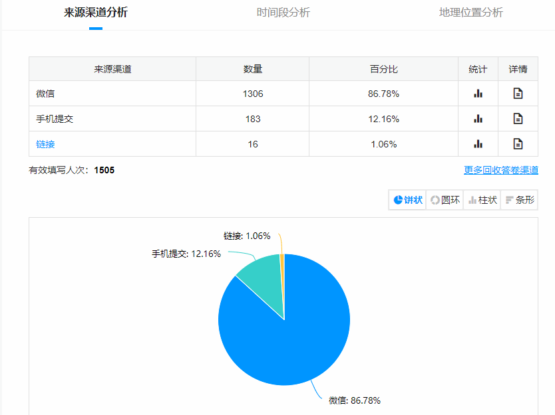Click the 微信: 86.78% chart label
The height and width of the screenshot is (415, 555).
coord(355,400)
